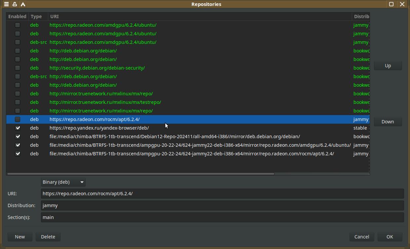This screenshot has height=249, width=410.
Task: Click into the Section(s) input field
Action: coord(222,217)
